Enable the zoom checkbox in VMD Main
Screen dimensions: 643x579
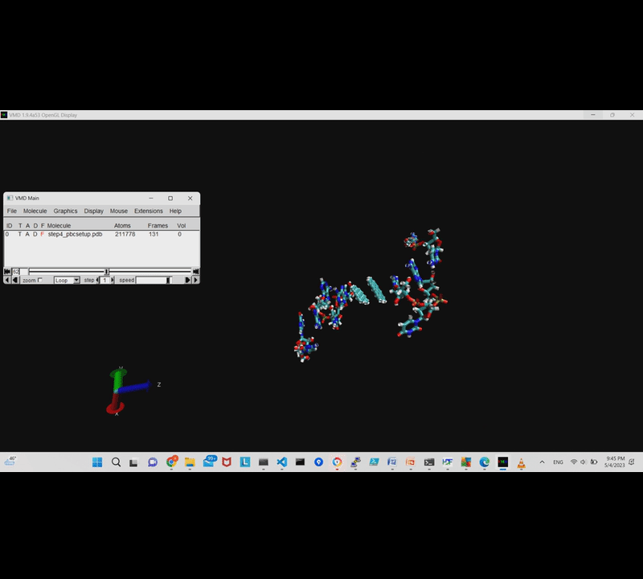(40, 280)
